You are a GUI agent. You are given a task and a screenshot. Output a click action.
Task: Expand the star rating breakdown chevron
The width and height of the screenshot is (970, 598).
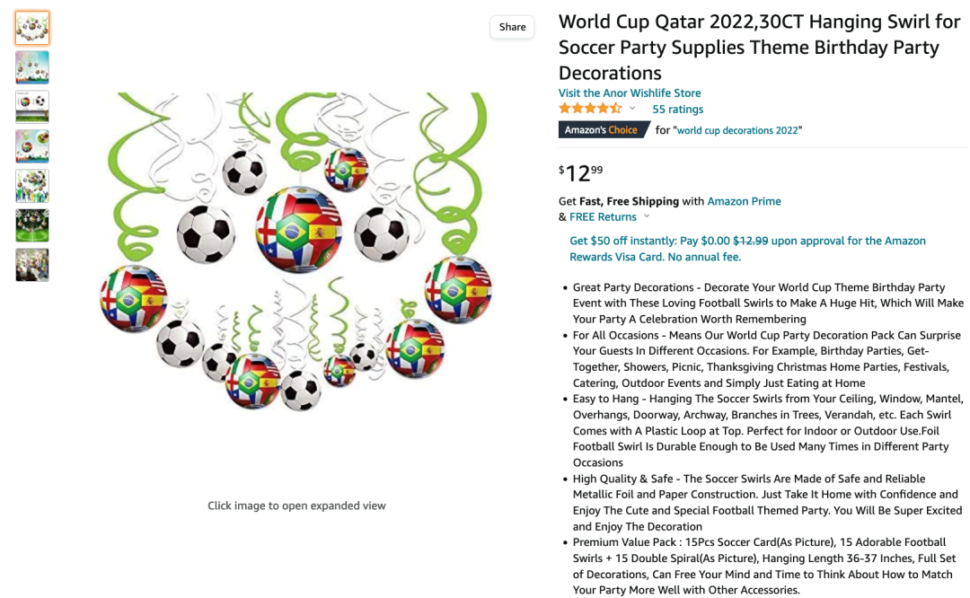click(632, 109)
